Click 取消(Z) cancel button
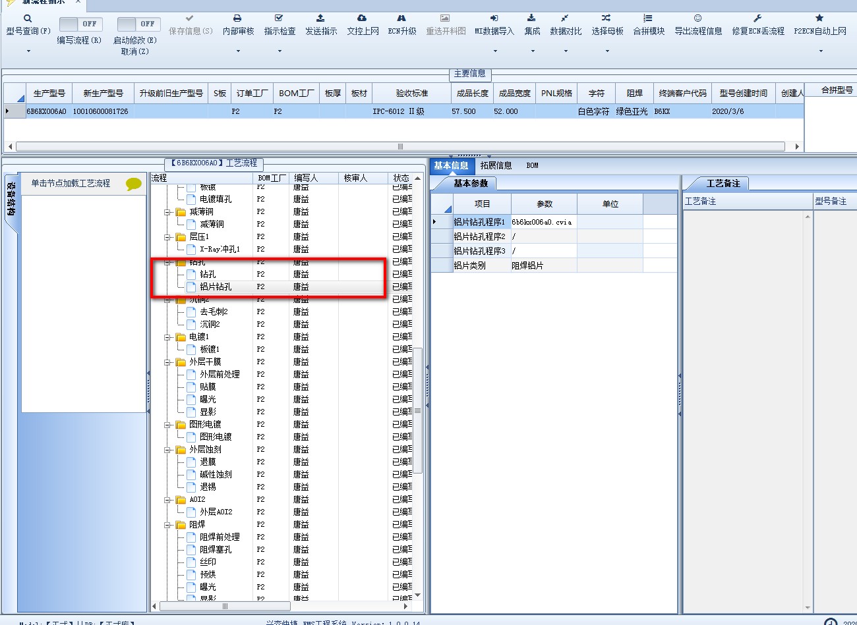The image size is (857, 625). pyautogui.click(x=134, y=51)
